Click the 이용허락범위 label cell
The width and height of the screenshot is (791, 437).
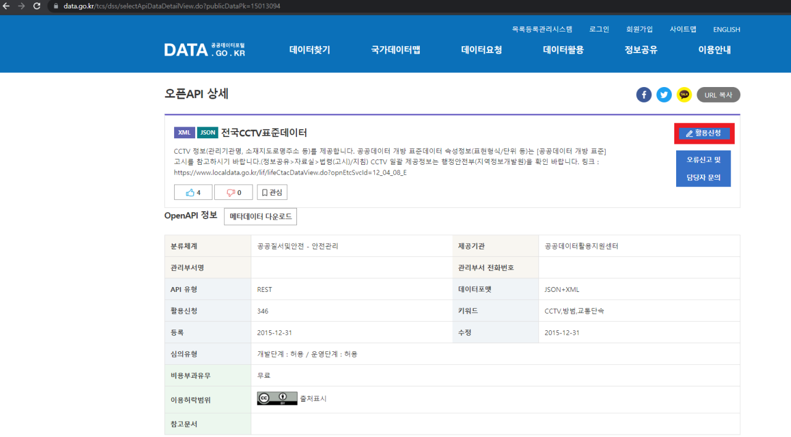tap(208, 399)
